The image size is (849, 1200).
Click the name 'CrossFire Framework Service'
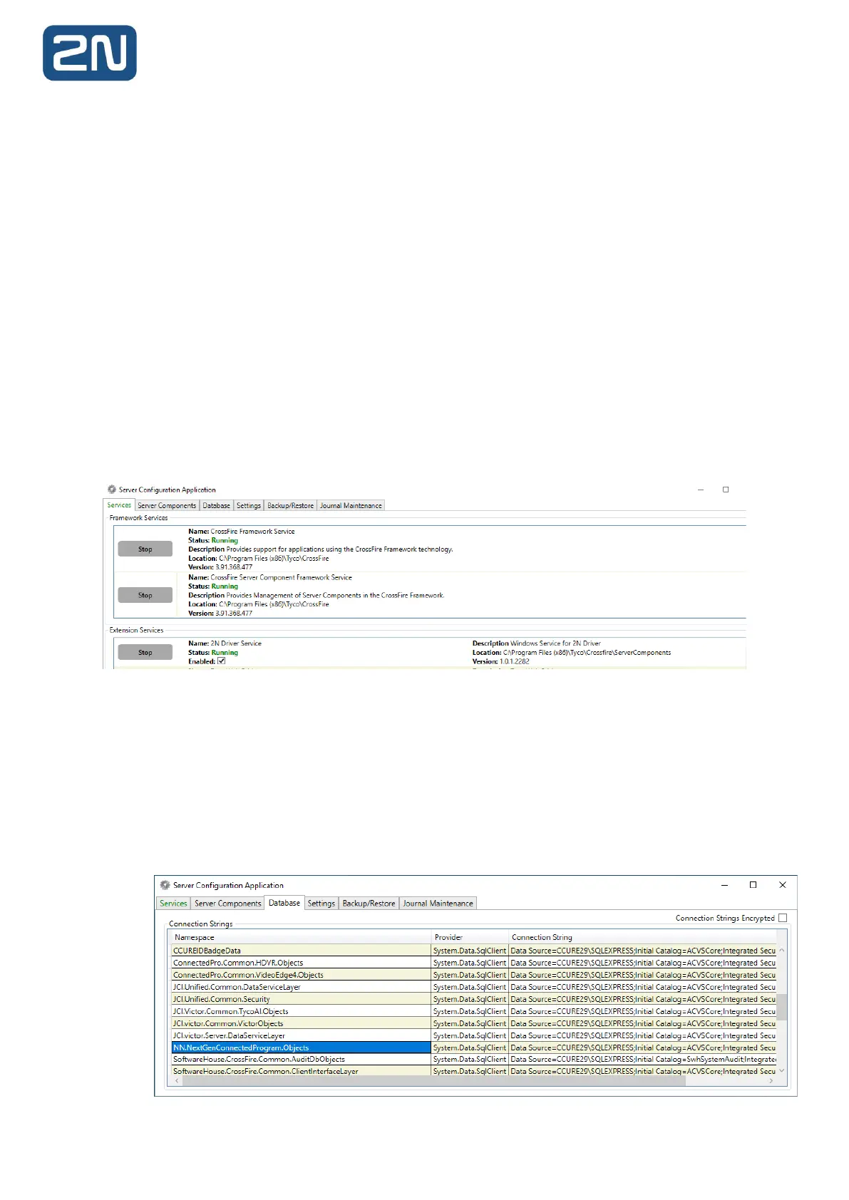(x=252, y=532)
